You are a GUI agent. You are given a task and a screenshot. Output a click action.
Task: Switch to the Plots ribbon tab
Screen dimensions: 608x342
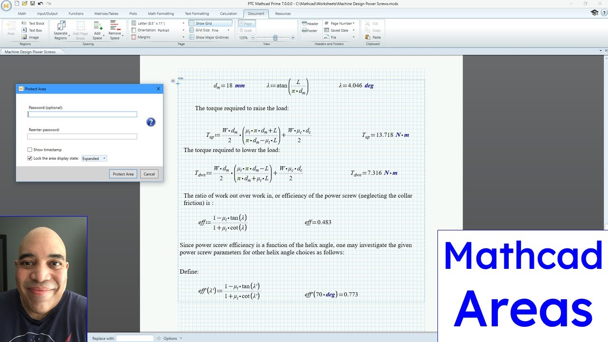(x=133, y=13)
